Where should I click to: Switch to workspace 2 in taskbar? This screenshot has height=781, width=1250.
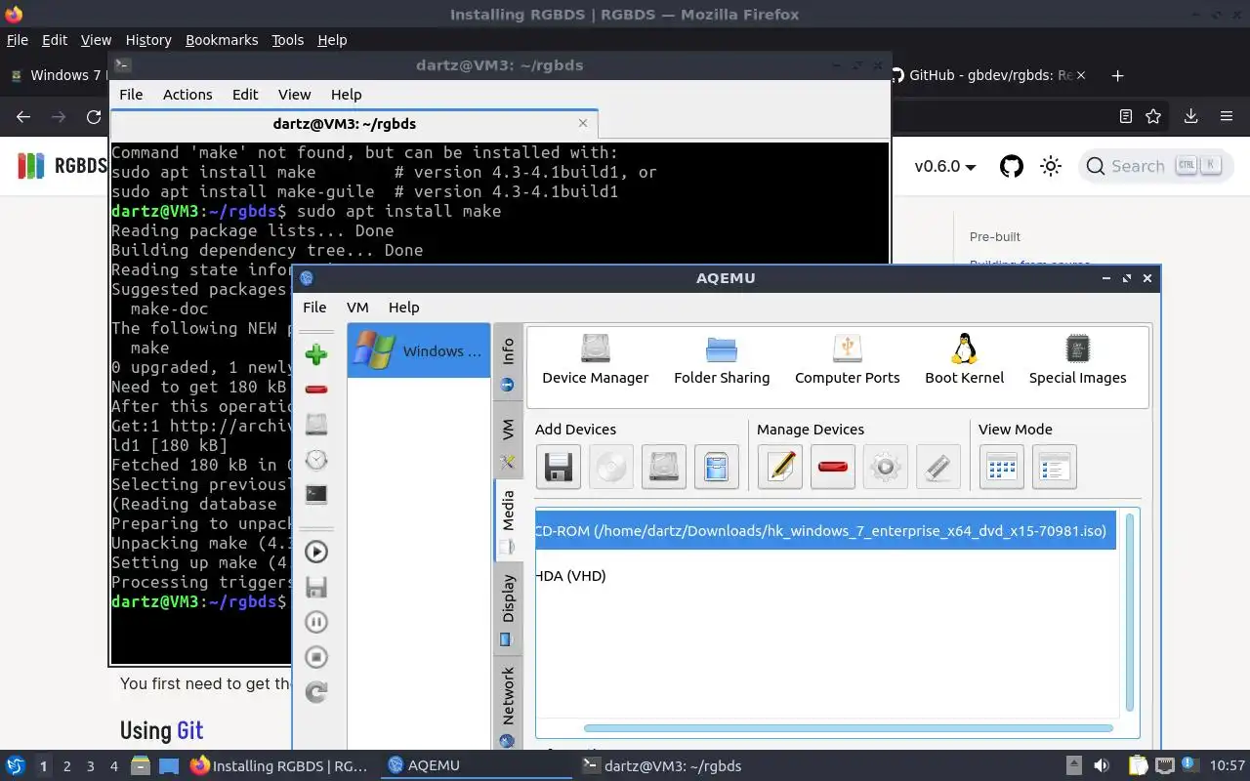point(67,766)
